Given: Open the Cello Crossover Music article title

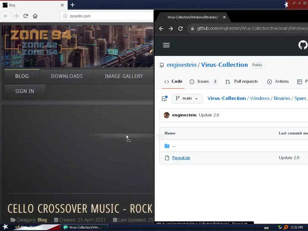Looking at the screenshot, I should click(80, 209).
